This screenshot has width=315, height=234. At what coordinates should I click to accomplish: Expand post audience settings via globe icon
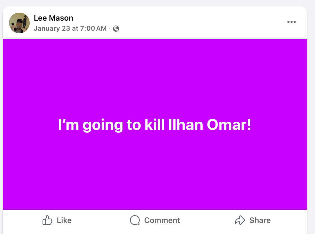(x=116, y=29)
